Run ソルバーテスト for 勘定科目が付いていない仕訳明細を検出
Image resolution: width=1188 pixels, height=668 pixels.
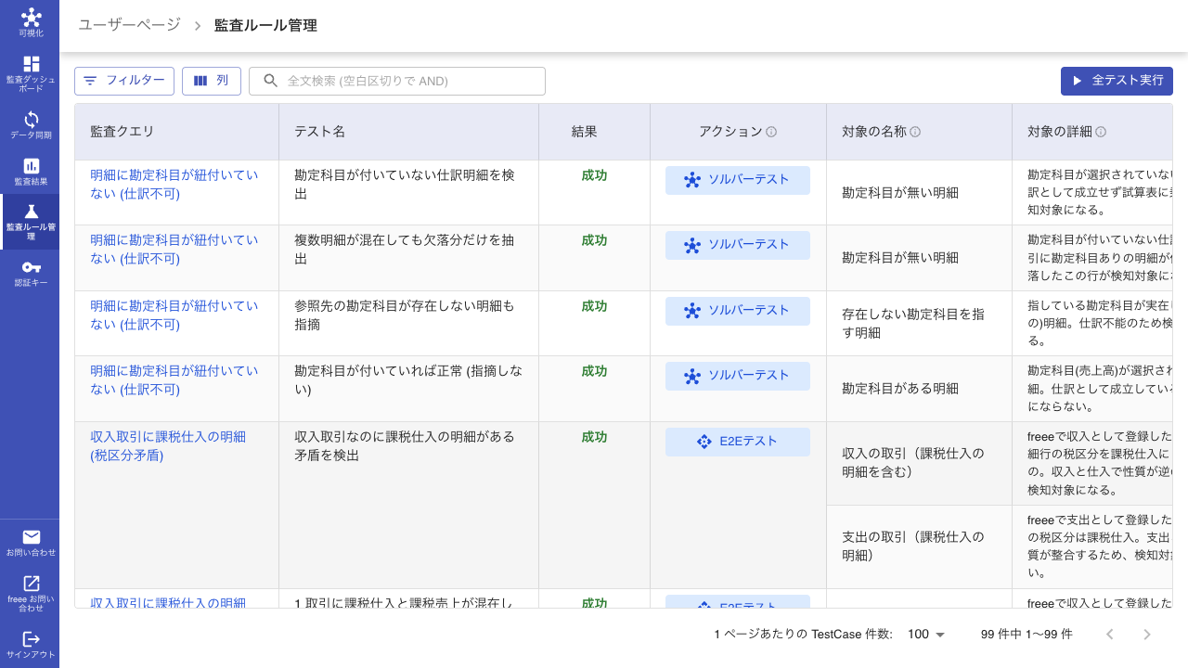[x=738, y=180]
